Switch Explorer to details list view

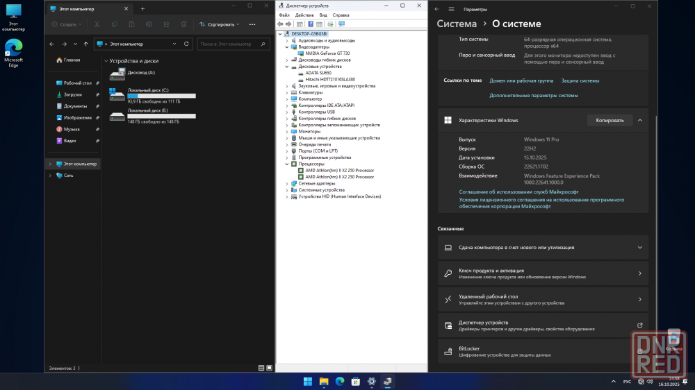coord(261,368)
